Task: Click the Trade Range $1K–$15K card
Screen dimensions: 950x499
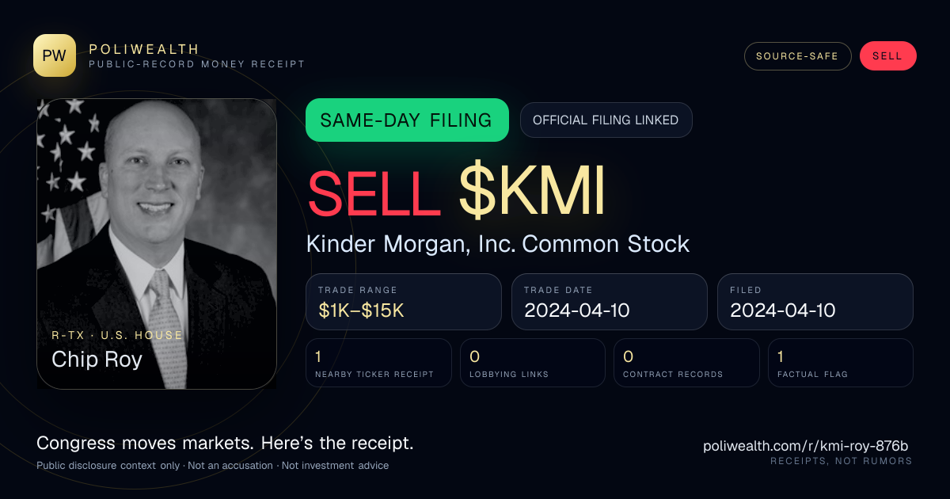Action: click(404, 302)
